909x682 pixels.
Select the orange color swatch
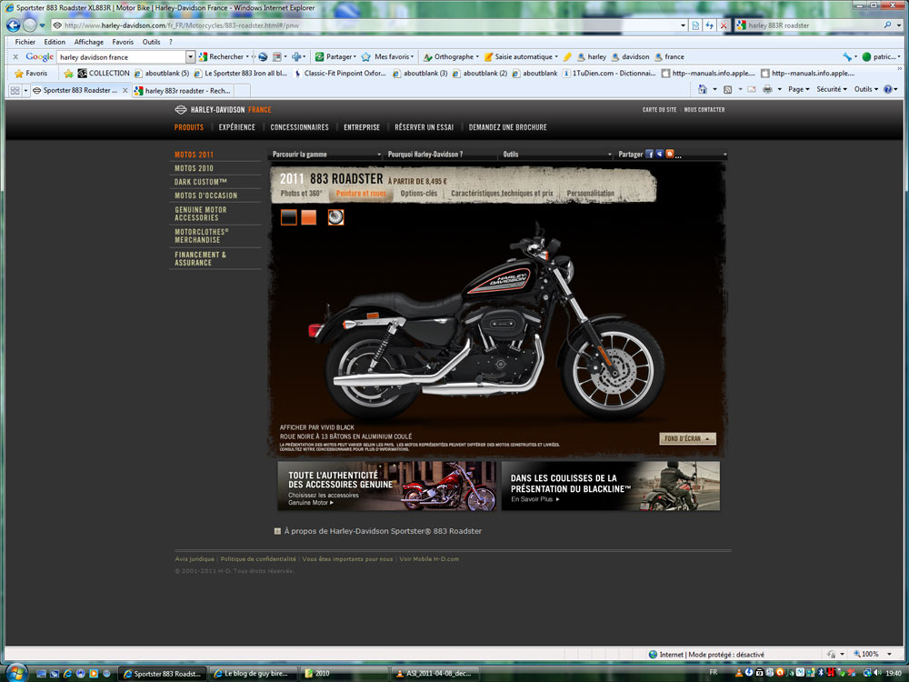click(x=309, y=217)
